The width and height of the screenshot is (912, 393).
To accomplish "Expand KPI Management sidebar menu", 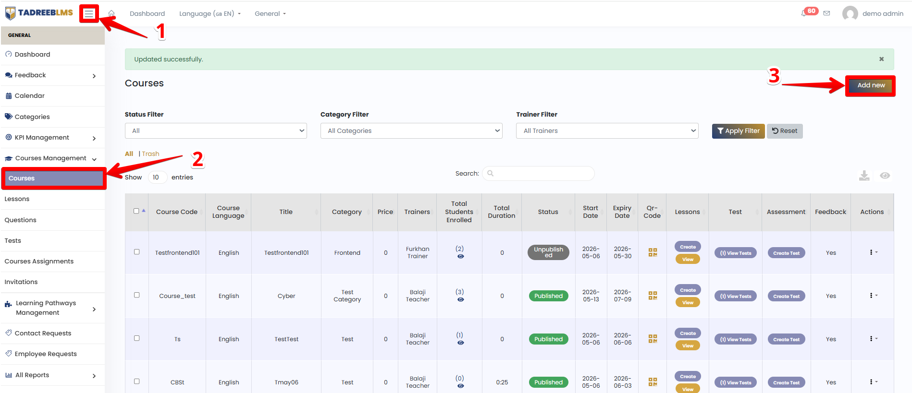I will point(53,138).
